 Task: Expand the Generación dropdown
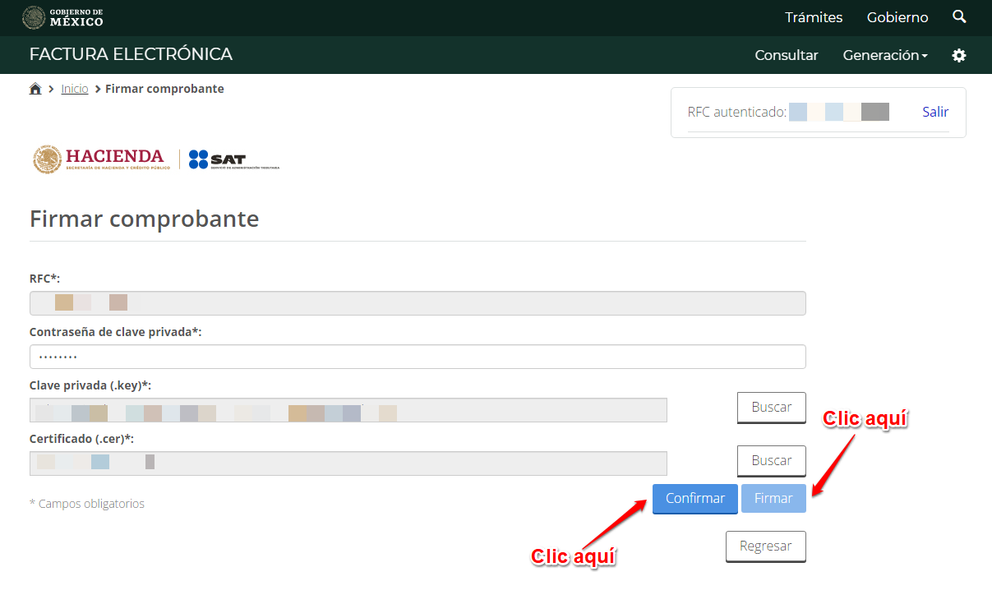tap(885, 55)
